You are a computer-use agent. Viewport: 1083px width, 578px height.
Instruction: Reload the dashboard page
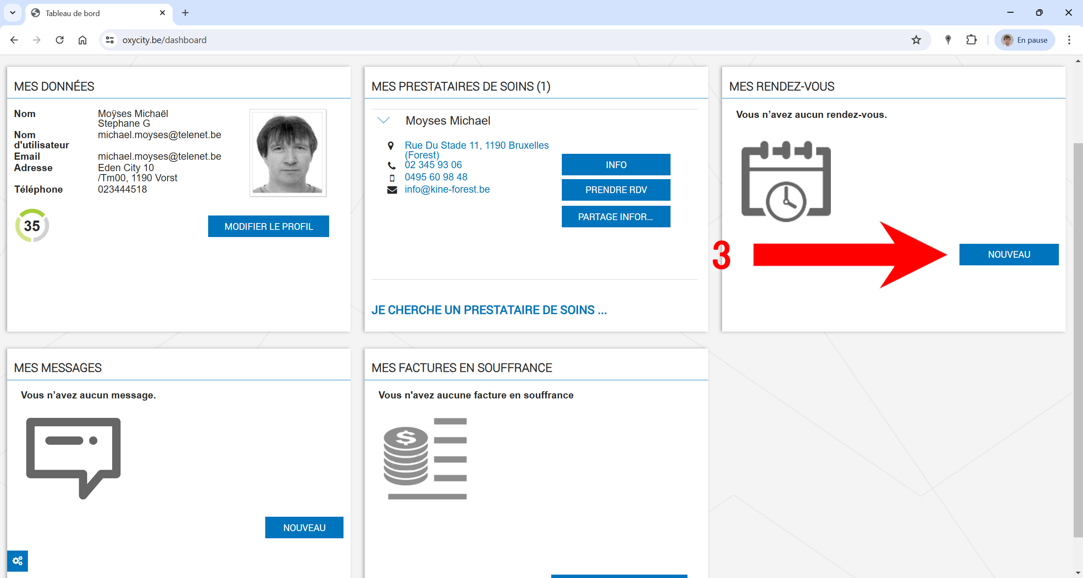pos(60,40)
